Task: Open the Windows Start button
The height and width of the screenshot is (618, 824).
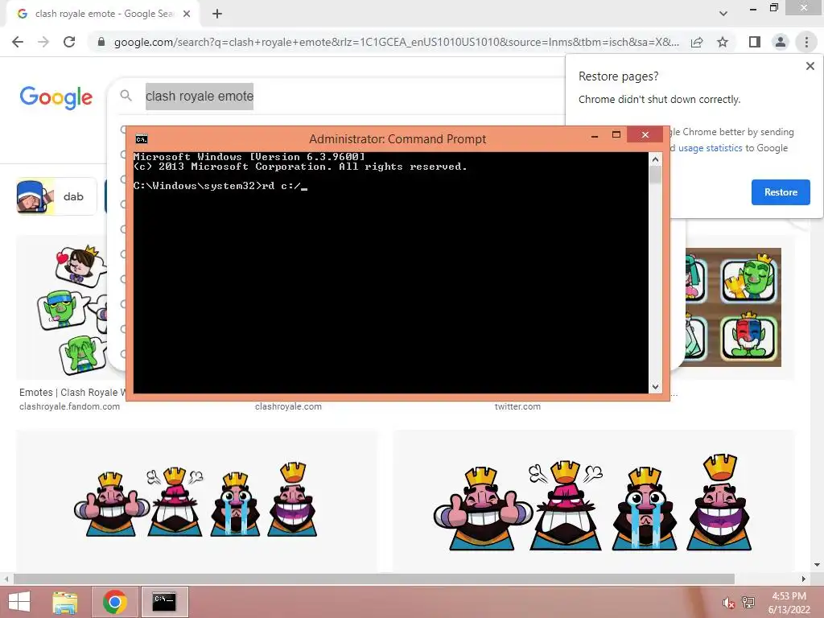Action: [19, 602]
